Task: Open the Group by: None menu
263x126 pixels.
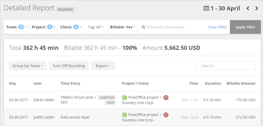Action: click(x=27, y=66)
